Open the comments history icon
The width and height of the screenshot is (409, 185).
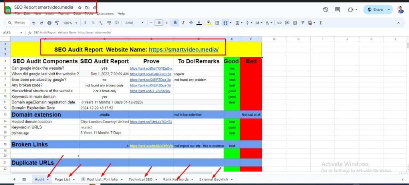point(338,10)
